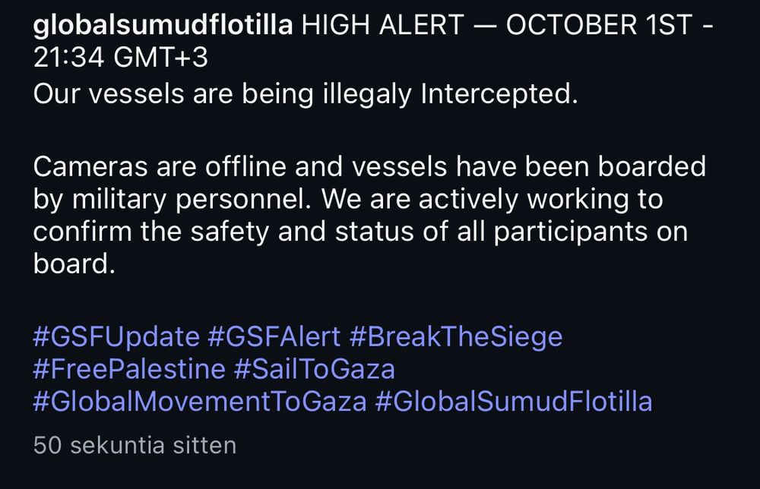The image size is (760, 489).
Task: Click the word 'board.' ending the paragraph
Action: point(74,264)
